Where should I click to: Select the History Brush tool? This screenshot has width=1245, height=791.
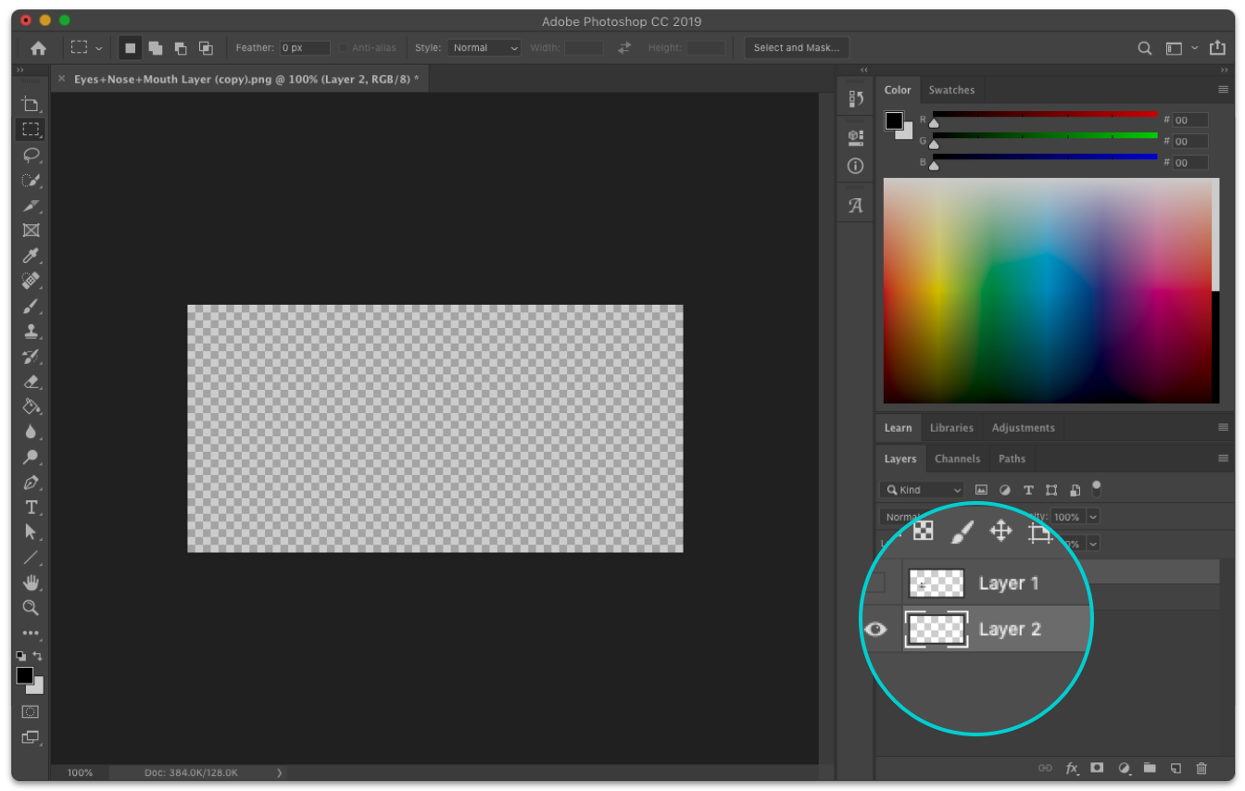(x=31, y=356)
